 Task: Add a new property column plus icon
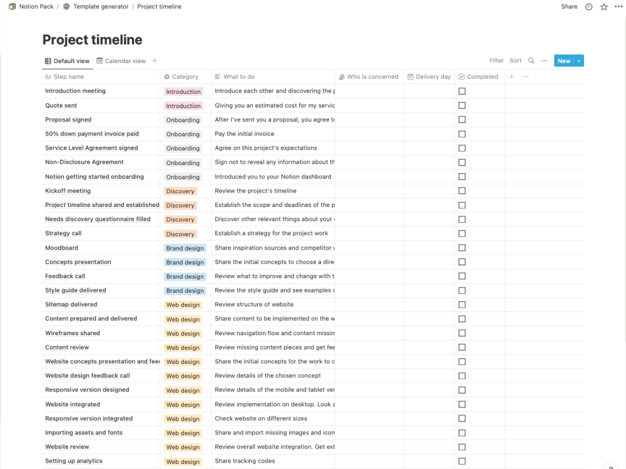tap(511, 76)
